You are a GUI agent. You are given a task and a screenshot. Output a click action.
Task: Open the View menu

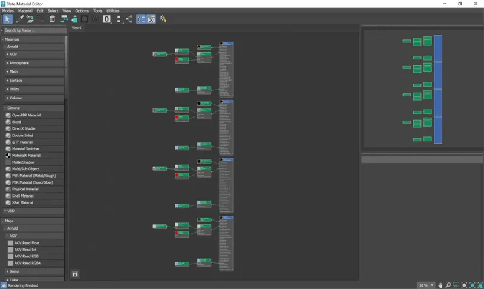click(x=67, y=10)
